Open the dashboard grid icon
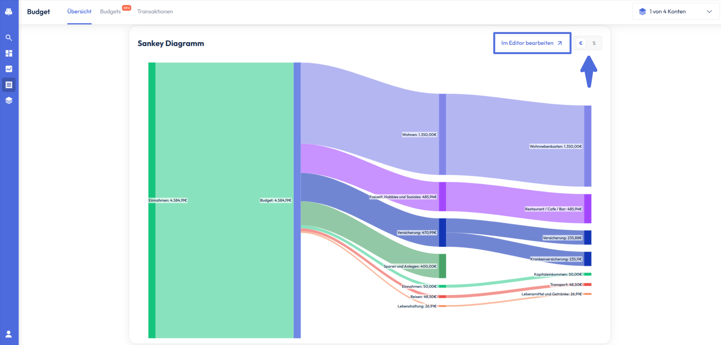This screenshot has width=721, height=345. [9, 54]
